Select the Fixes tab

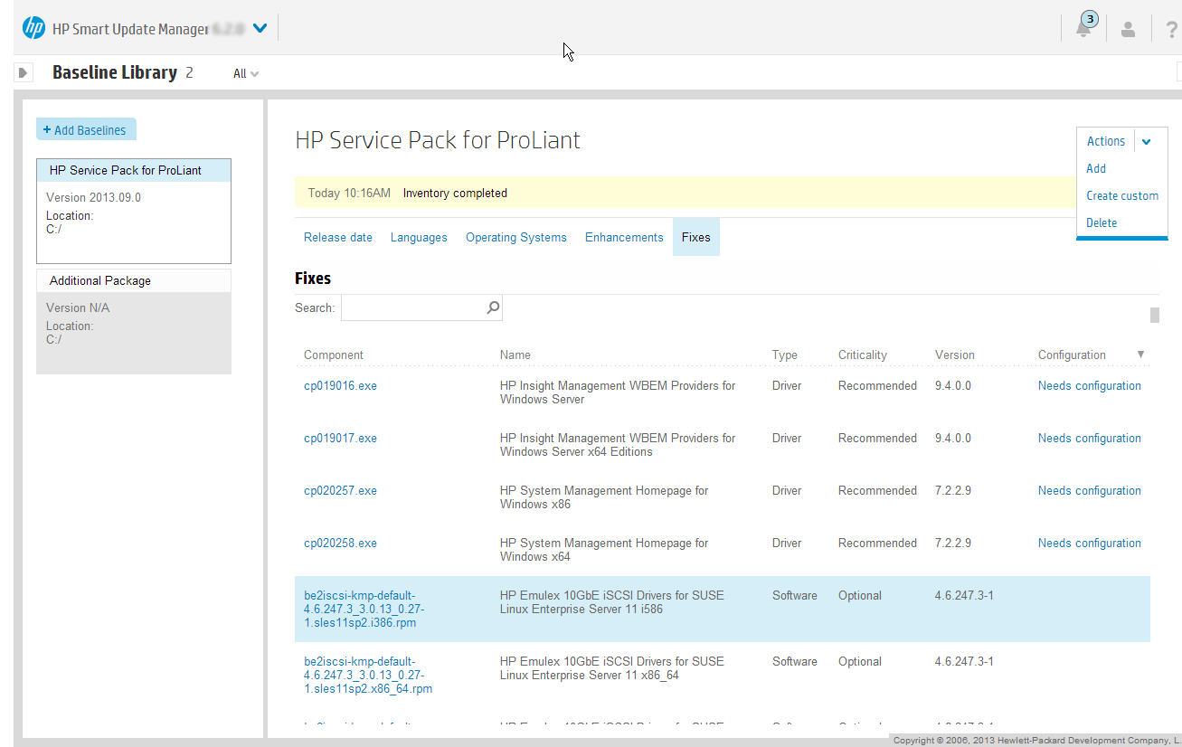pyautogui.click(x=696, y=237)
